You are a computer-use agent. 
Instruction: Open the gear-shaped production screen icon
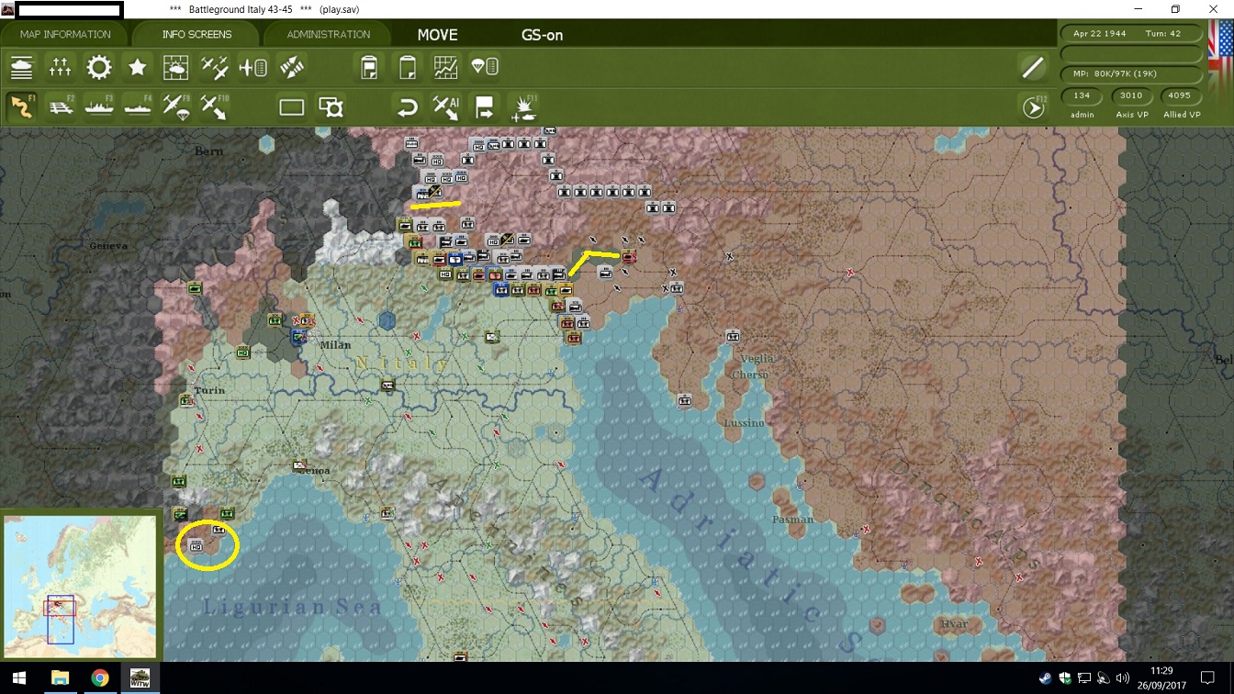pos(99,67)
